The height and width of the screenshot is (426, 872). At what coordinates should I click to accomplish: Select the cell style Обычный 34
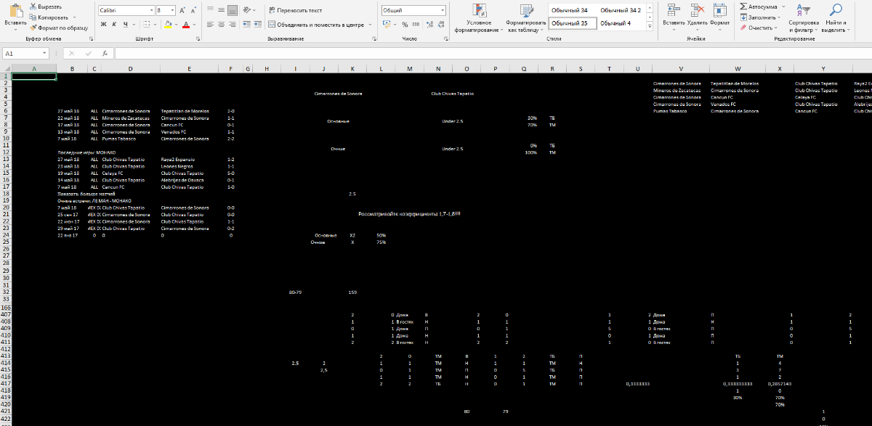[x=571, y=10]
